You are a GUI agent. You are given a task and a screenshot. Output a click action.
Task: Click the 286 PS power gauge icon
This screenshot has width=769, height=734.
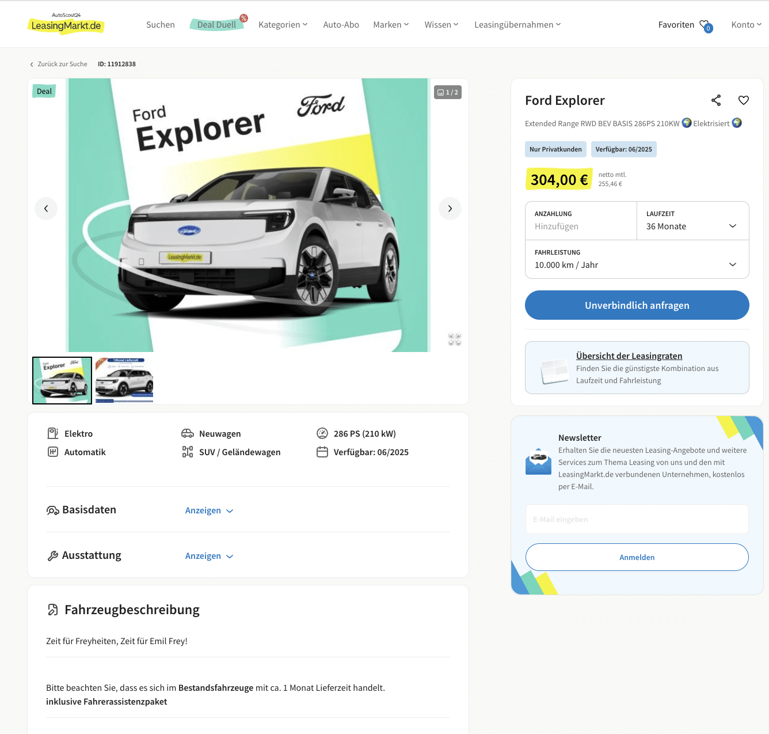322,433
